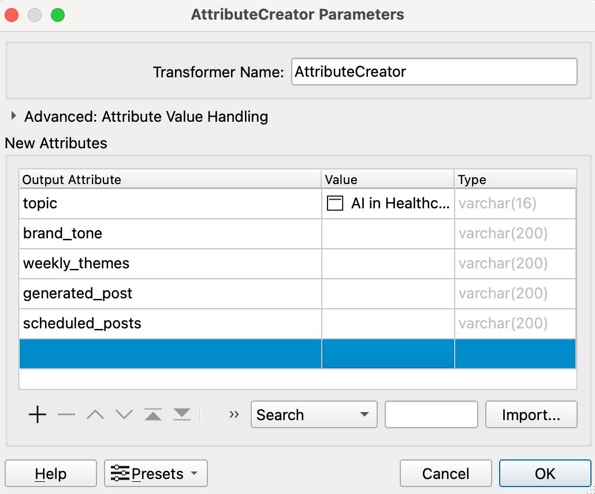Click the Type cell for generated_post

tap(515, 293)
